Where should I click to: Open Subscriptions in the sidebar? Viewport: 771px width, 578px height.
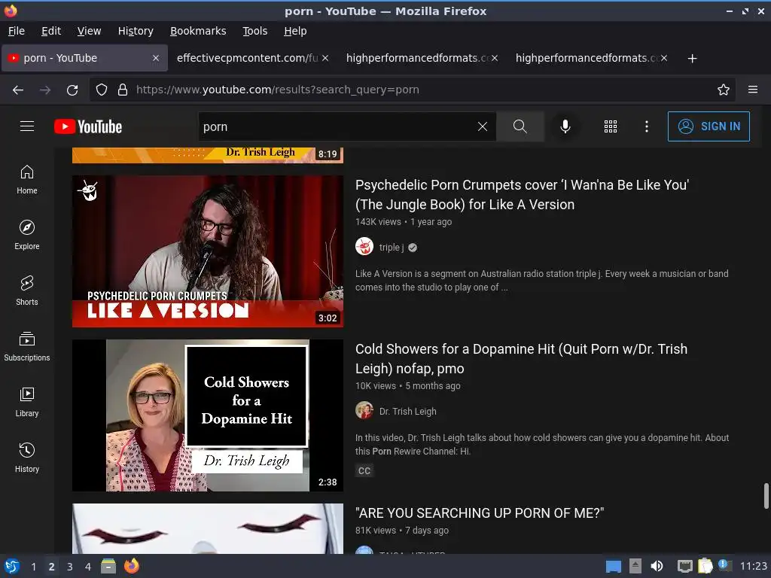27,347
